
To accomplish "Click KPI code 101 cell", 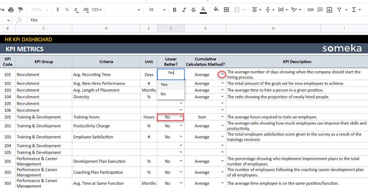I will (8, 74).
